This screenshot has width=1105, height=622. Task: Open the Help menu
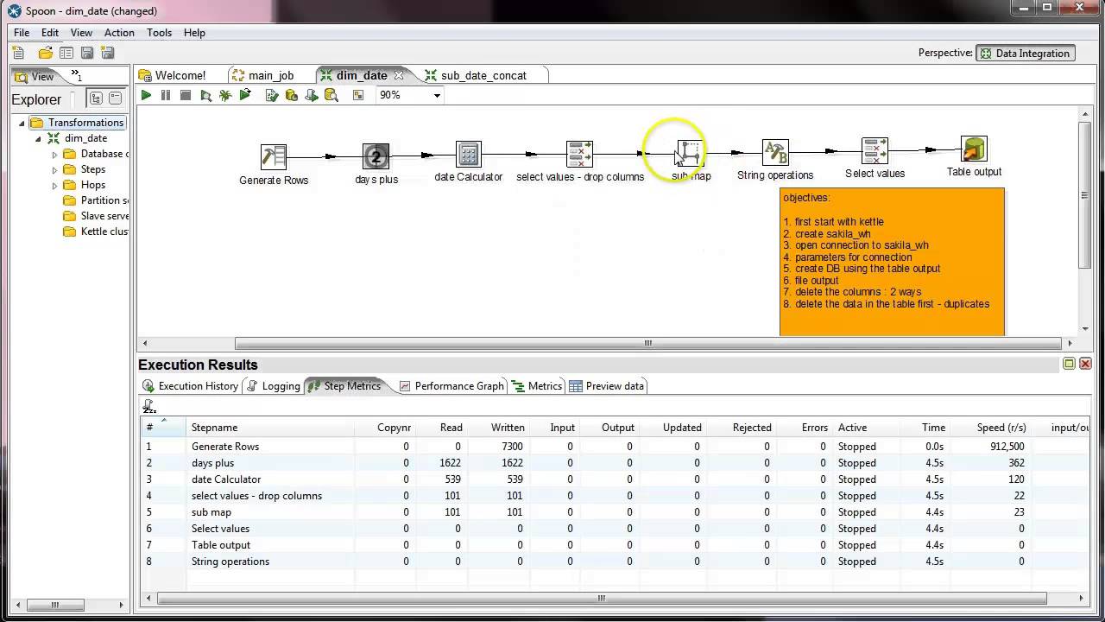194,33
